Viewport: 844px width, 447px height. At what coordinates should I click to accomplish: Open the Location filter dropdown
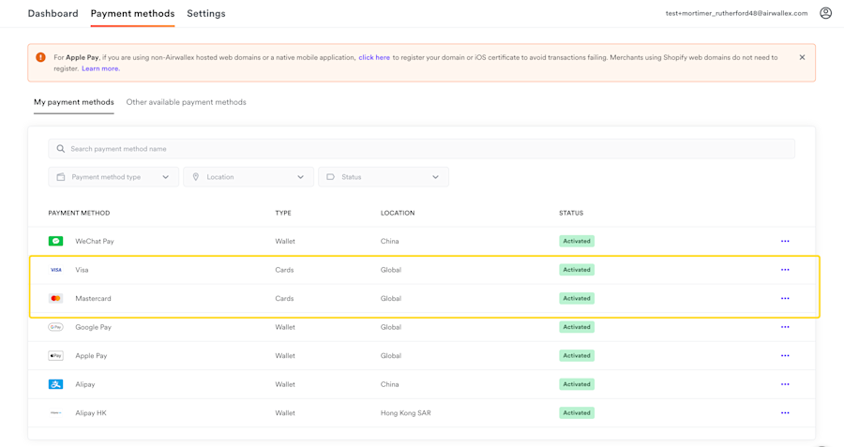pyautogui.click(x=249, y=177)
